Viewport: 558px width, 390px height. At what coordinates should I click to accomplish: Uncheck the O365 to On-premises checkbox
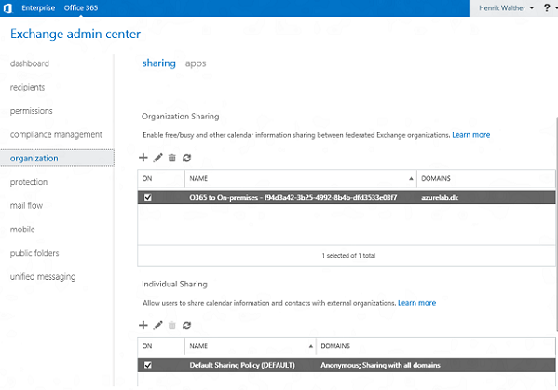pyautogui.click(x=148, y=197)
